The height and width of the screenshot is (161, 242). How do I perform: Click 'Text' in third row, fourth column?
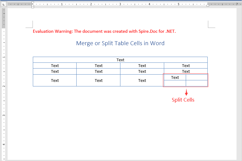[186, 72]
